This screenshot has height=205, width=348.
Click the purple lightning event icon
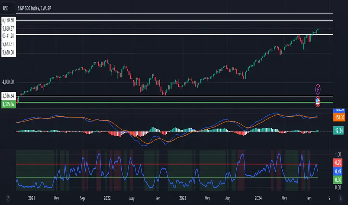point(318,89)
